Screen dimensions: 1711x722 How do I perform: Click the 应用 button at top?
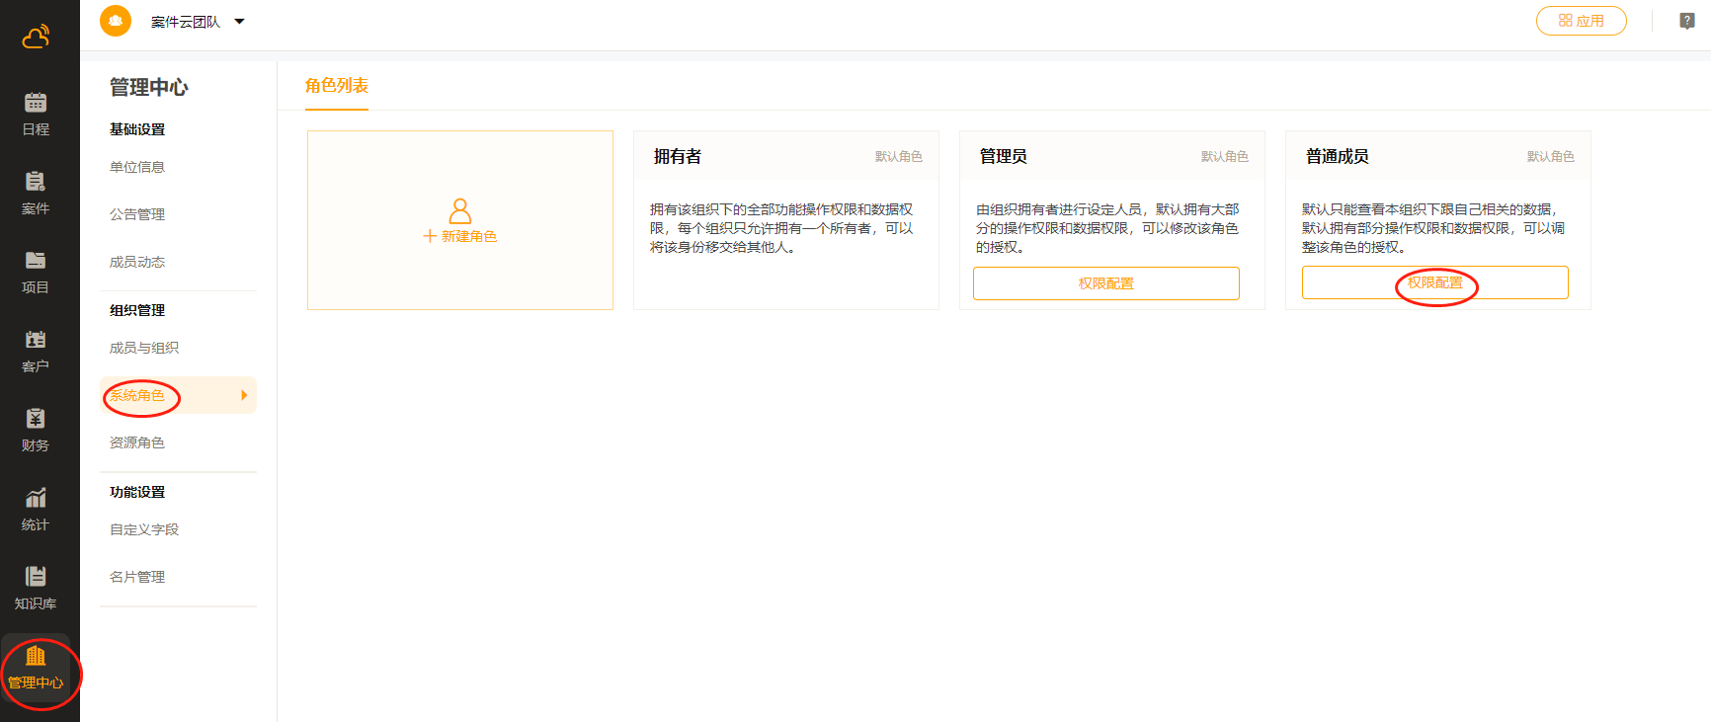1581,21
